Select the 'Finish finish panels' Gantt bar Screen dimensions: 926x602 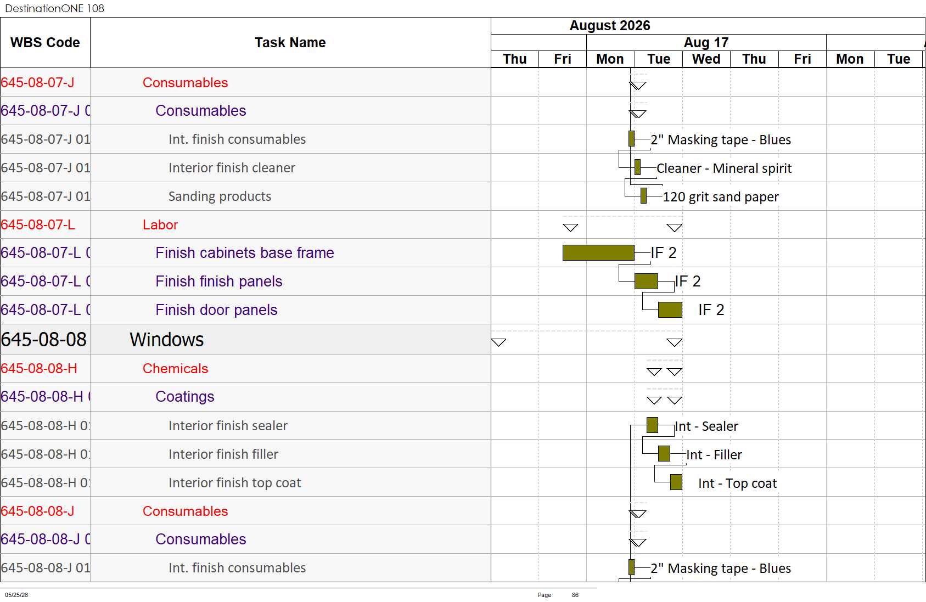pyautogui.click(x=646, y=281)
